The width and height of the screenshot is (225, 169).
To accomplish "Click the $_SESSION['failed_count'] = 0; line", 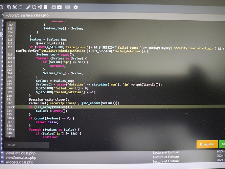I will tap(62, 88).
